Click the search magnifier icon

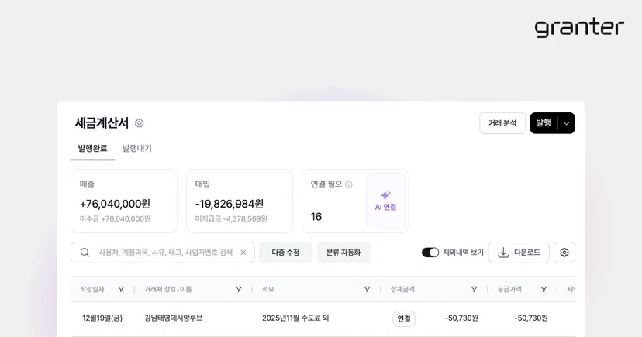(x=85, y=253)
